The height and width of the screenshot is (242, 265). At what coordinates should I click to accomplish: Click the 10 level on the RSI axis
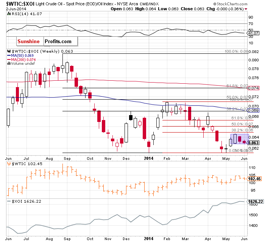pyautogui.click(x=251, y=43)
